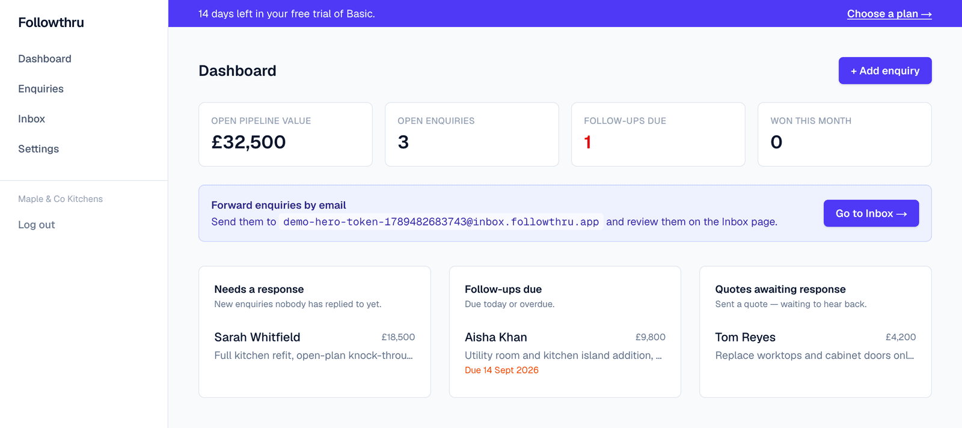Open Tom Reyes's quote enquiry
The image size is (962, 428).
815,346
